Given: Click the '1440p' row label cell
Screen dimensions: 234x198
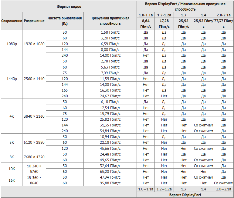Looking at the screenshot, I should tap(12, 79).
